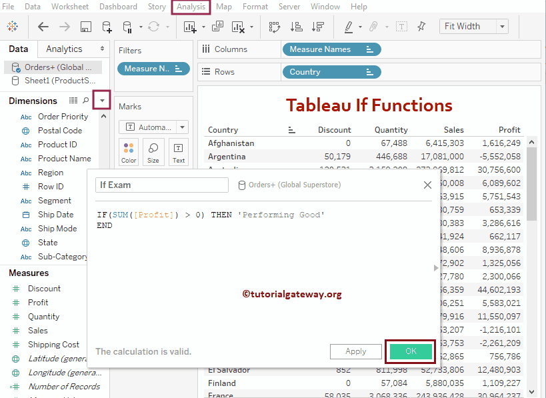Sort ascending toolbar icon

tap(296, 27)
